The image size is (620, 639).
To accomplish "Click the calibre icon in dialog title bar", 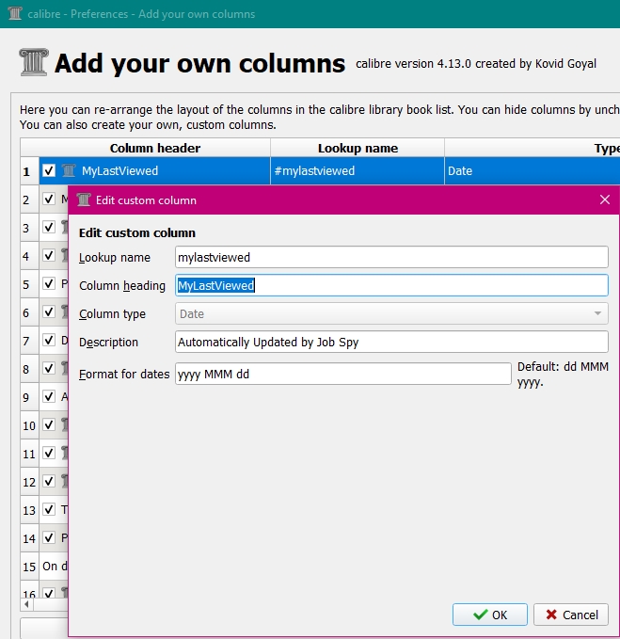I will tap(84, 200).
